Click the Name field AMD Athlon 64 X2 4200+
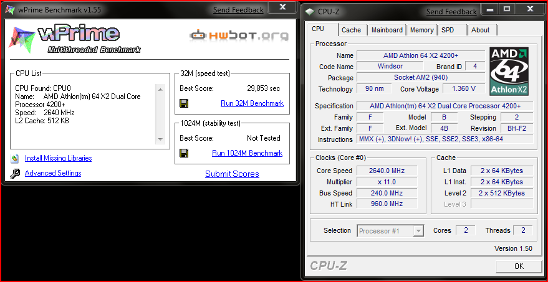Screen dimensions: 548x282 [421, 55]
